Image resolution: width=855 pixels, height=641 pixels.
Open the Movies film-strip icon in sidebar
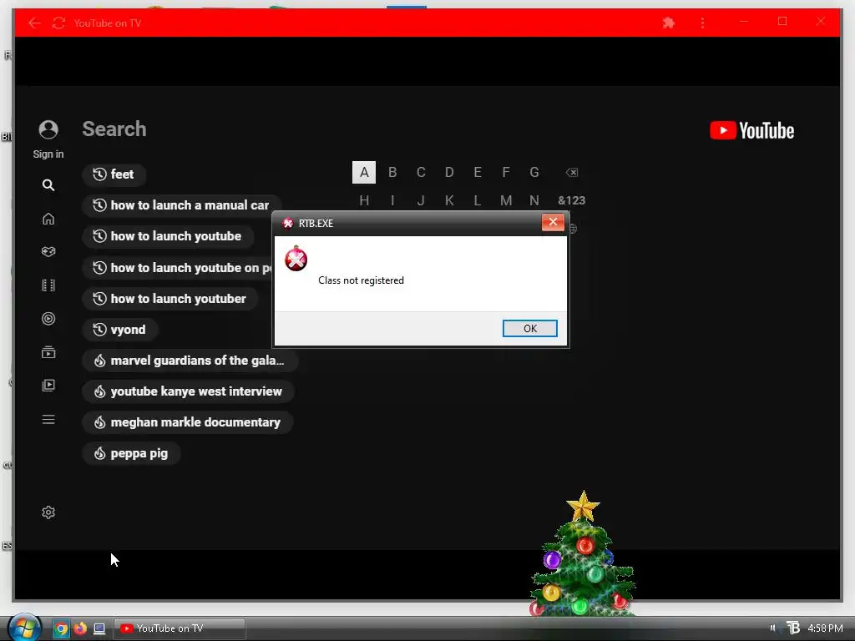pos(48,285)
